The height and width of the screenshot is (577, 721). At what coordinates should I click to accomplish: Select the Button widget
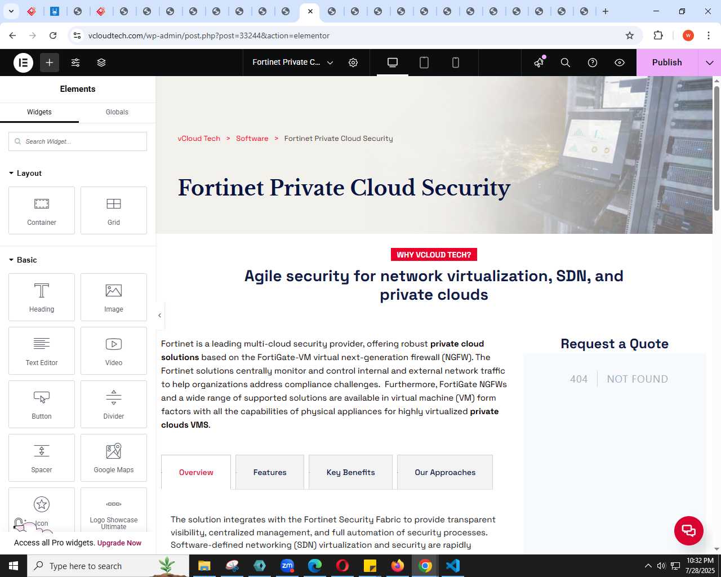click(x=42, y=404)
